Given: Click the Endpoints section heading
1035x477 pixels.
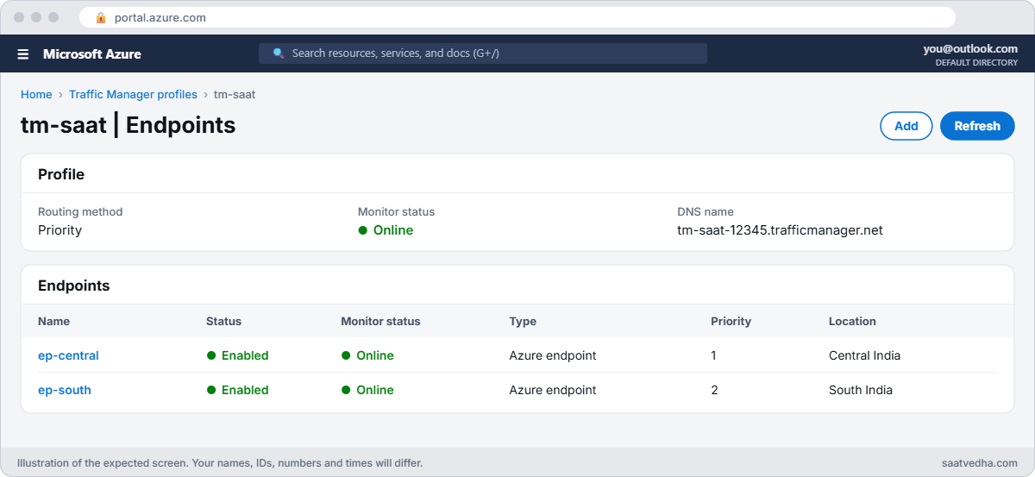Looking at the screenshot, I should point(74,286).
